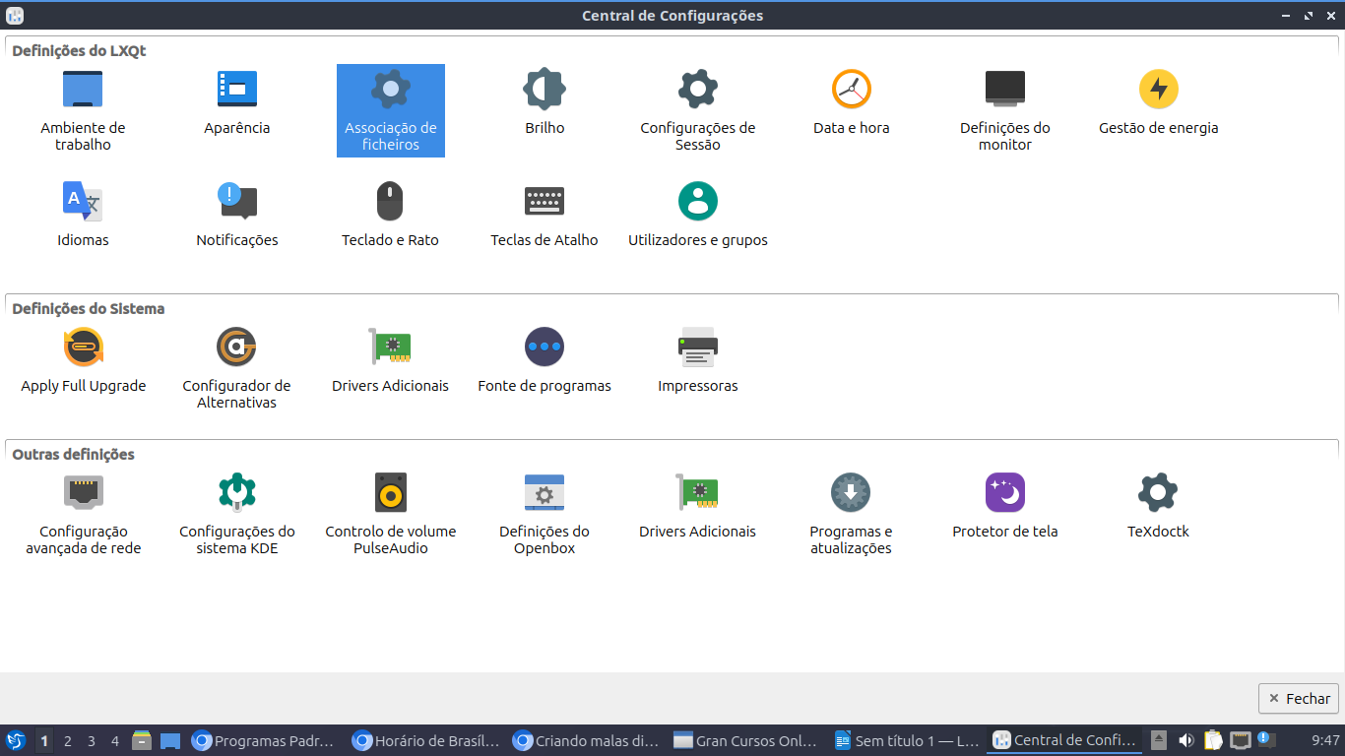
Task: Launch Apply Full Upgrade
Action: 84,360
